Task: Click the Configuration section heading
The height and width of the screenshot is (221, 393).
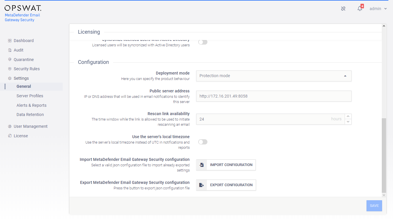Action: [94, 62]
